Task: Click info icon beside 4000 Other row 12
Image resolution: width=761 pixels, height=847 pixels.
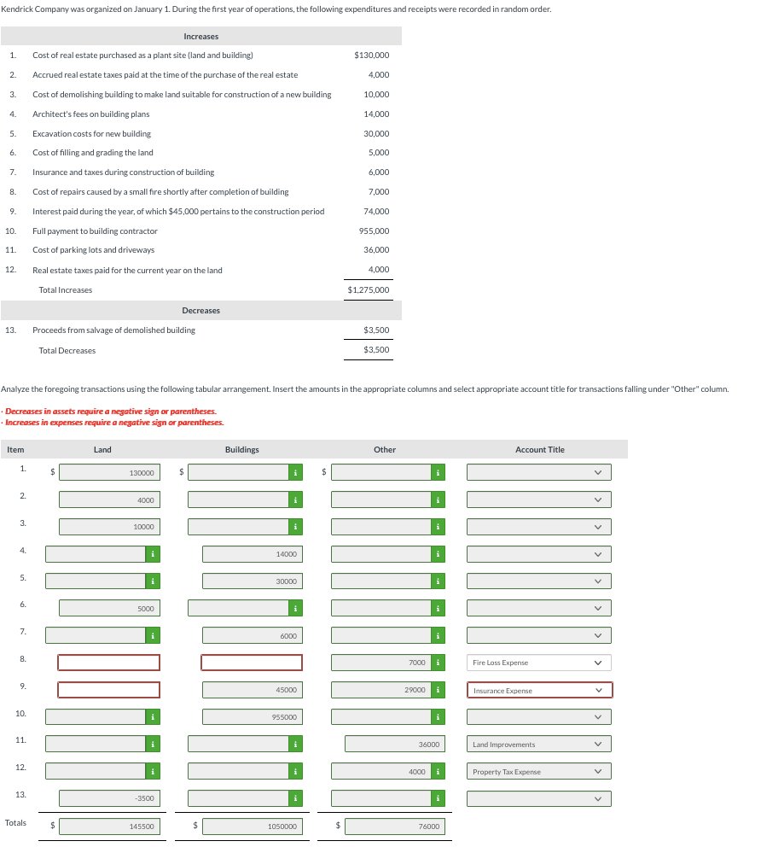Action: tap(438, 771)
